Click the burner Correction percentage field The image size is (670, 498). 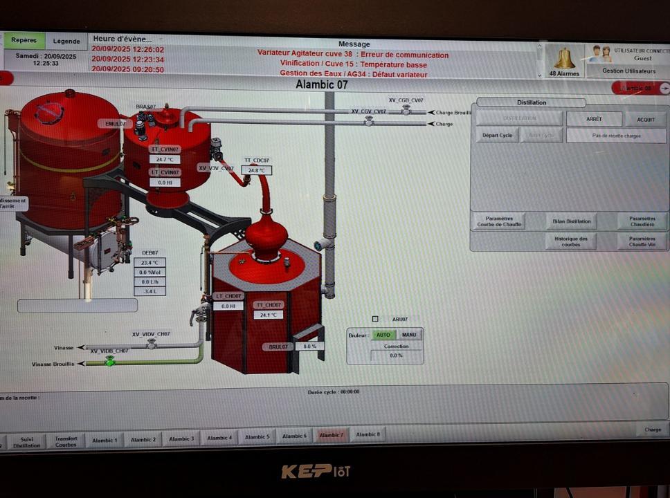tap(396, 356)
